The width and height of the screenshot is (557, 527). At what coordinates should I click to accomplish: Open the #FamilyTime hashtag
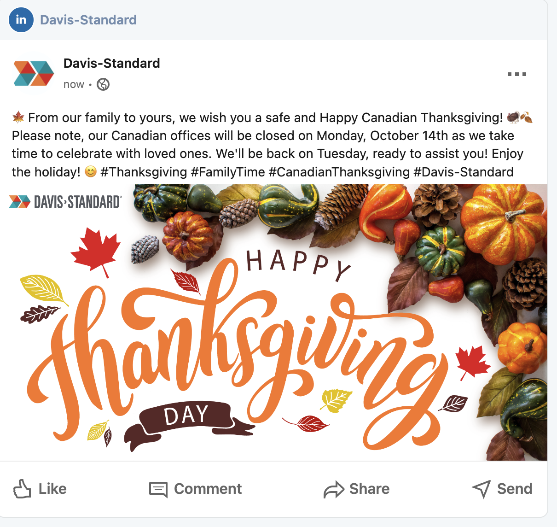228,172
